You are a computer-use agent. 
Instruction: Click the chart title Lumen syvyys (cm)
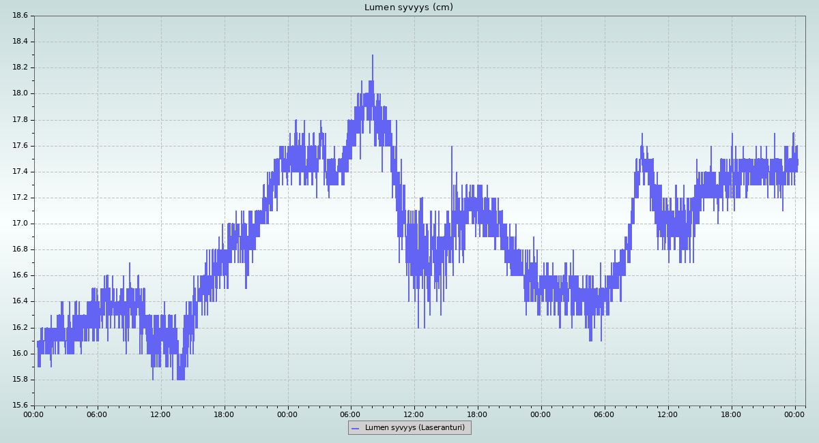(x=408, y=7)
